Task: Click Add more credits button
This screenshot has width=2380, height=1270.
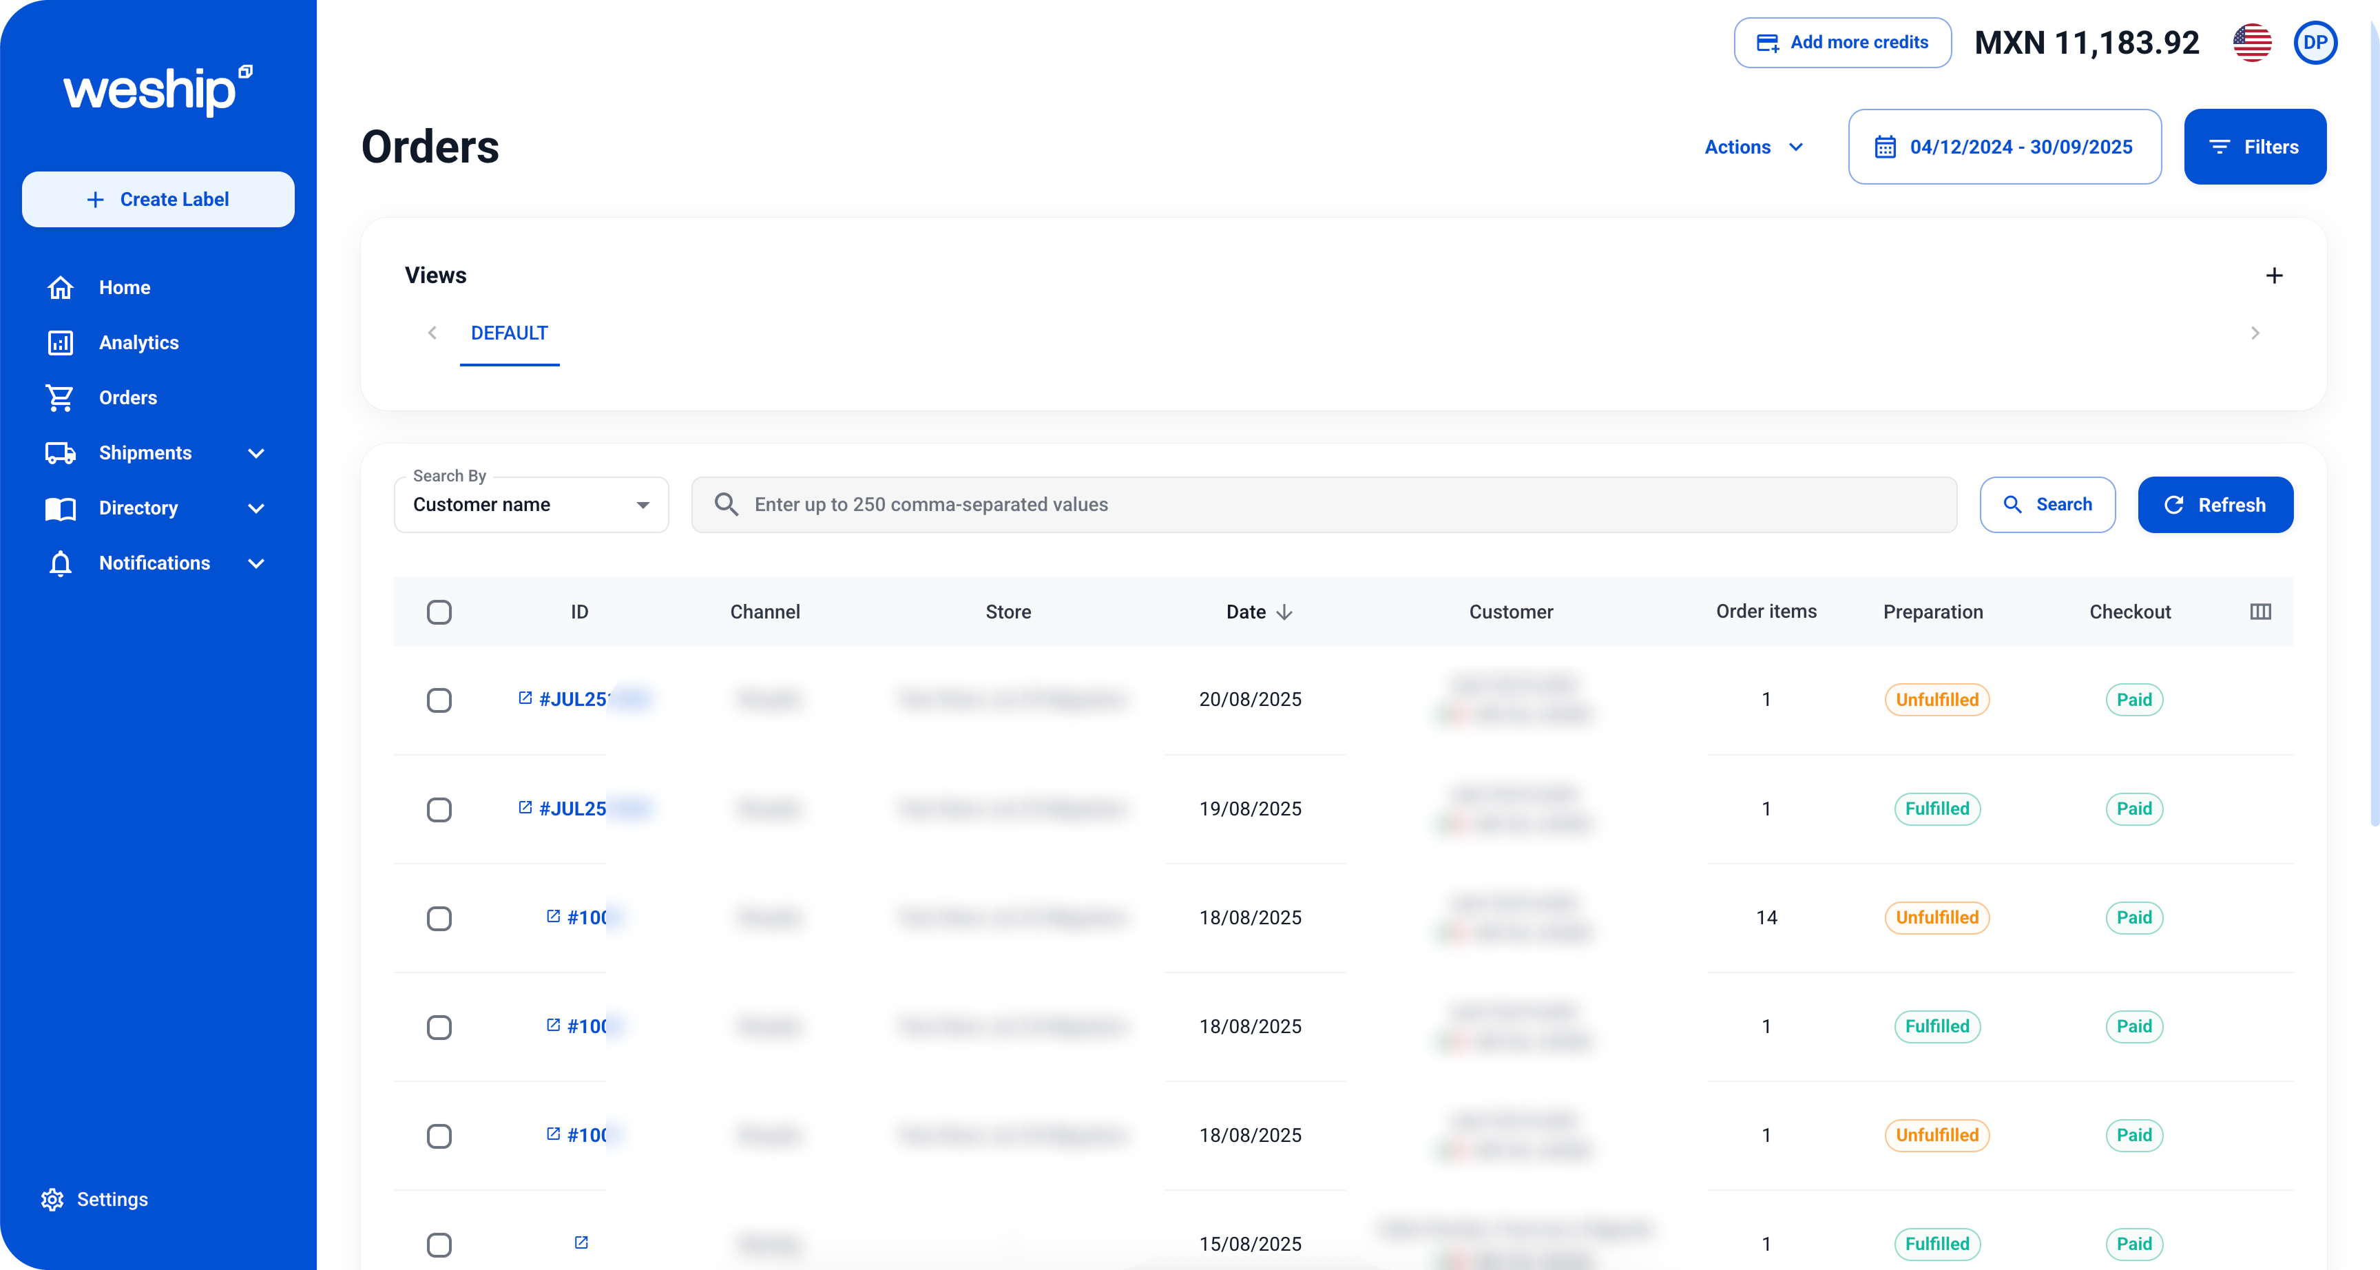Action: 1842,43
